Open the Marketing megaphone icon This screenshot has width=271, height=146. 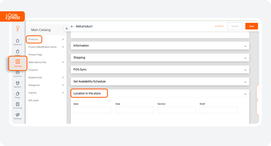17,115
